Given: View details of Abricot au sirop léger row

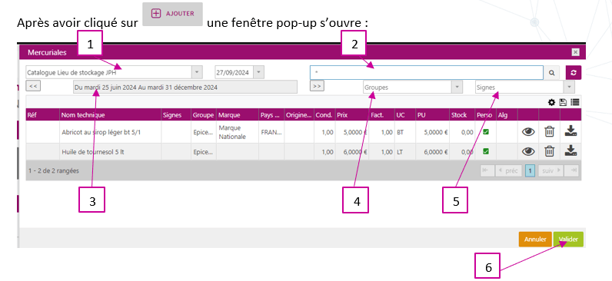Looking at the screenshot, I should coord(528,132).
